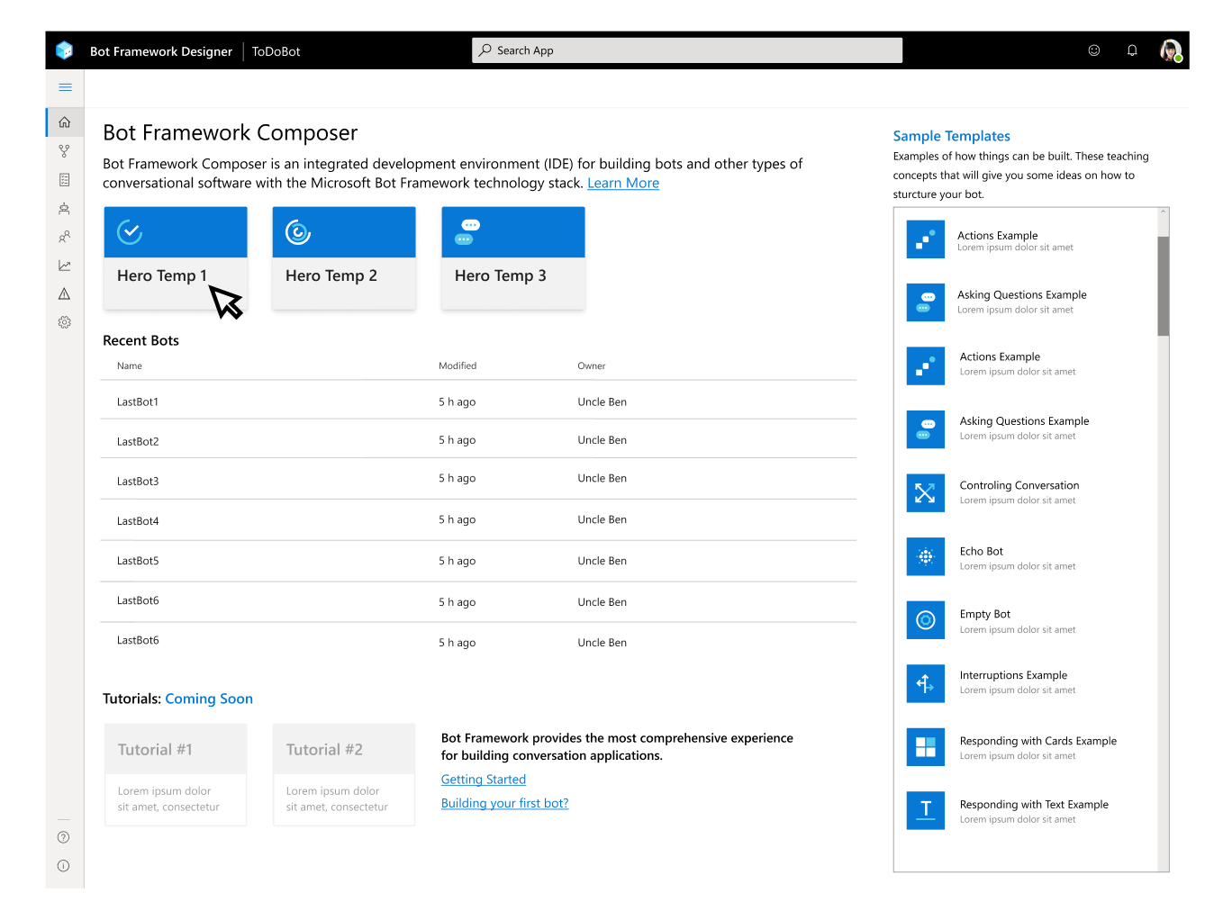Viewport: 1205px width, 902px height.
Task: Click the Controling Conversation template icon
Action: [926, 493]
